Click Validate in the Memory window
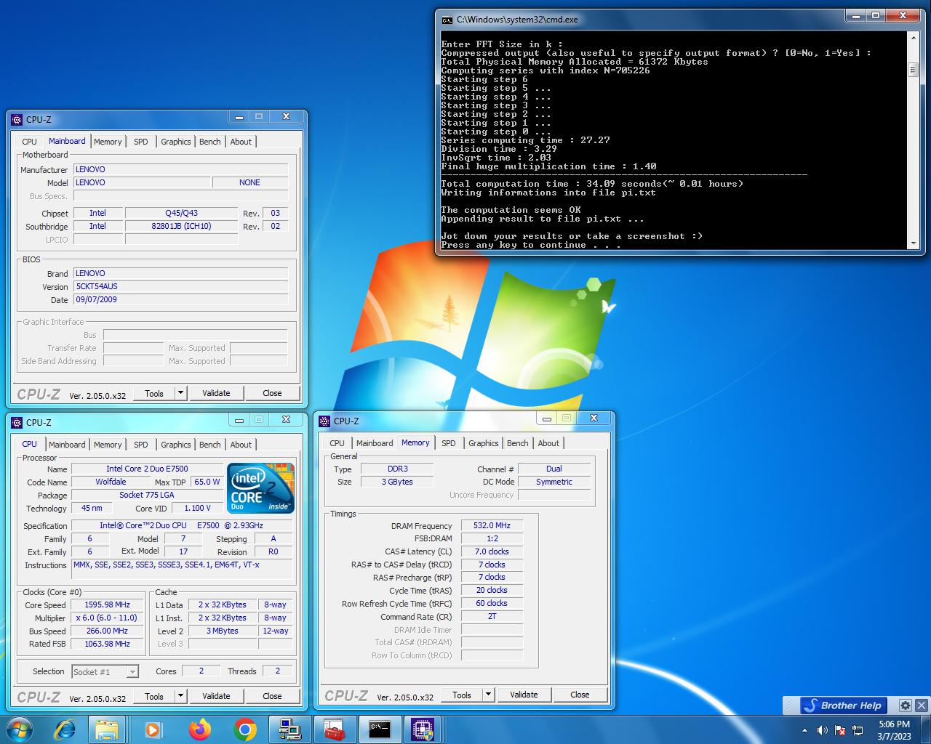The width and height of the screenshot is (931, 744). point(524,695)
